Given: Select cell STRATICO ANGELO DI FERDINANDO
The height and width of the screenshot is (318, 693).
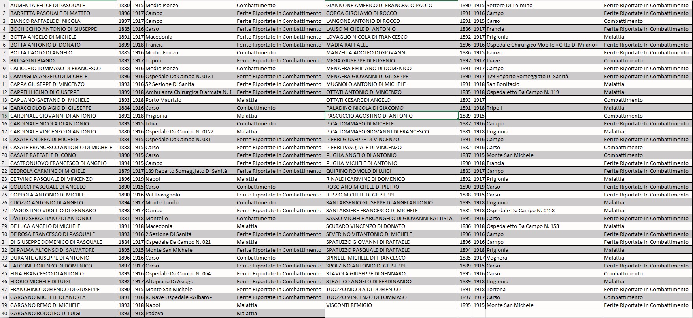Looking at the screenshot, I should pos(391,281).
